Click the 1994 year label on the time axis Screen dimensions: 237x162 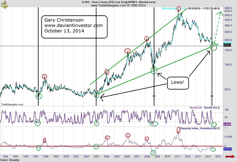tap(5, 157)
